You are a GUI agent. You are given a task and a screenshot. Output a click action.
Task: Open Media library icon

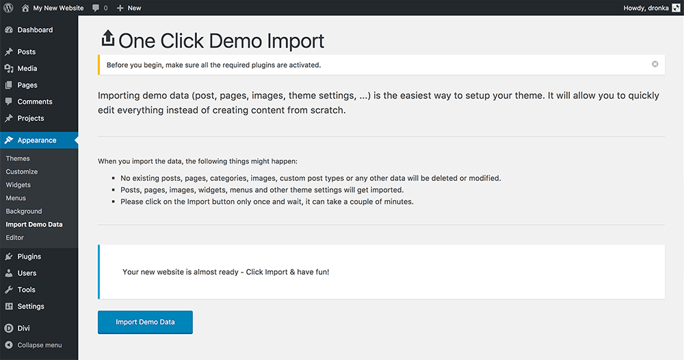(9, 68)
